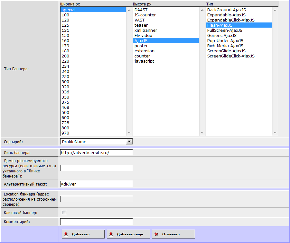Choose width 125 option
Screen dimensions: 290x243
pyautogui.click(x=93, y=25)
